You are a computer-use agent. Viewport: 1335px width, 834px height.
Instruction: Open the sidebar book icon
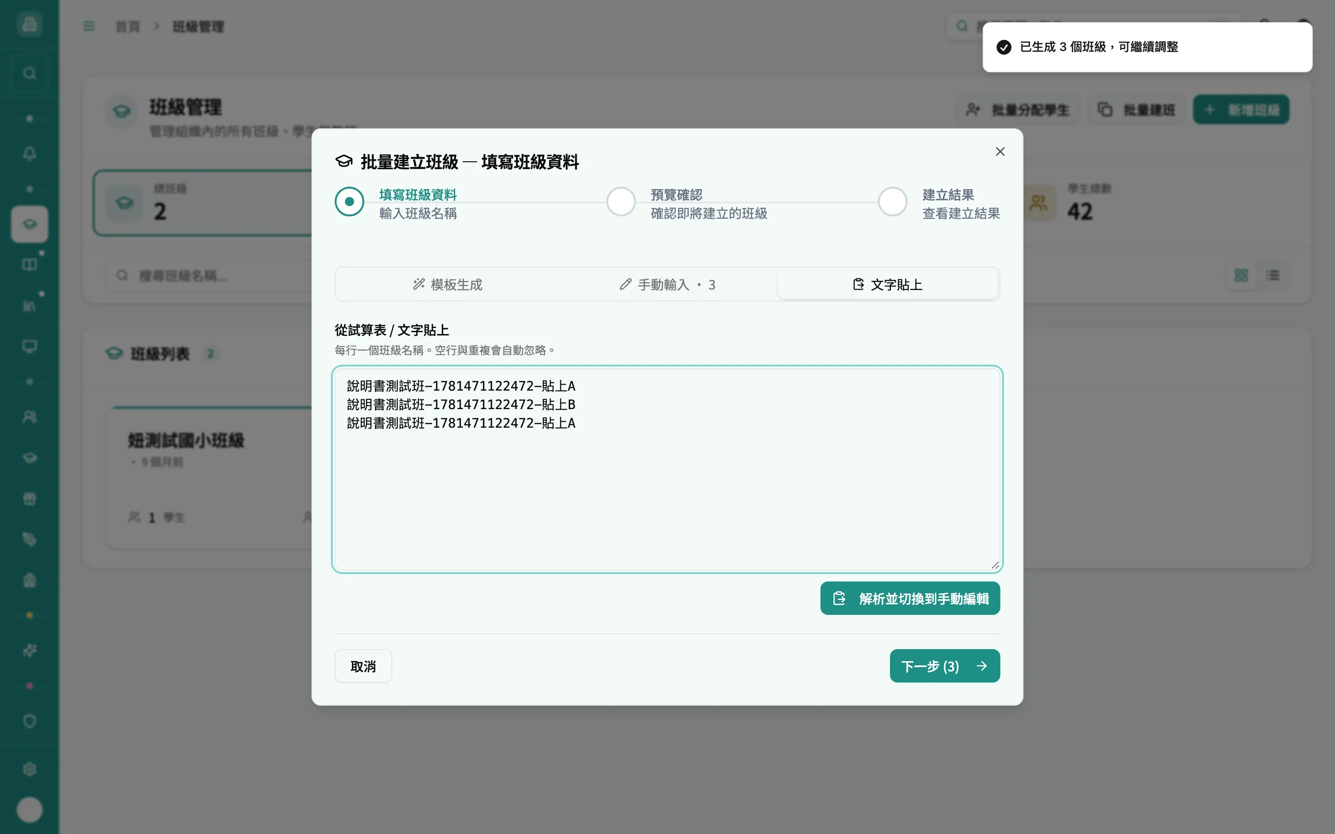pos(30,265)
